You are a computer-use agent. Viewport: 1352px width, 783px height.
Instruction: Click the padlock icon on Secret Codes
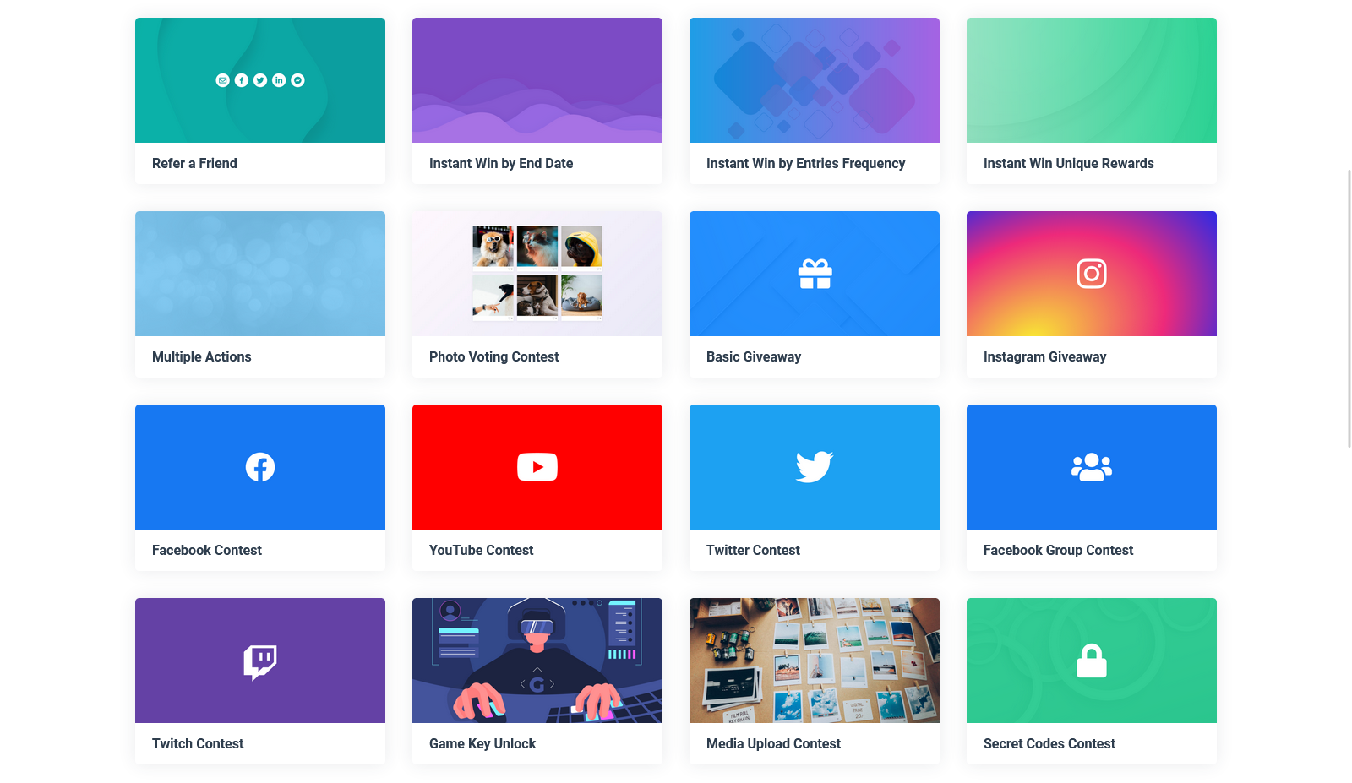click(x=1092, y=661)
